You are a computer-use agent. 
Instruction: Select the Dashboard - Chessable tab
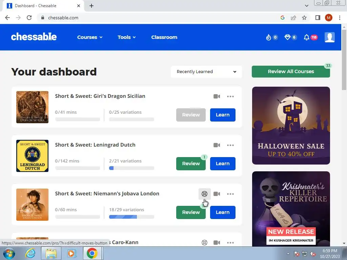click(x=43, y=6)
